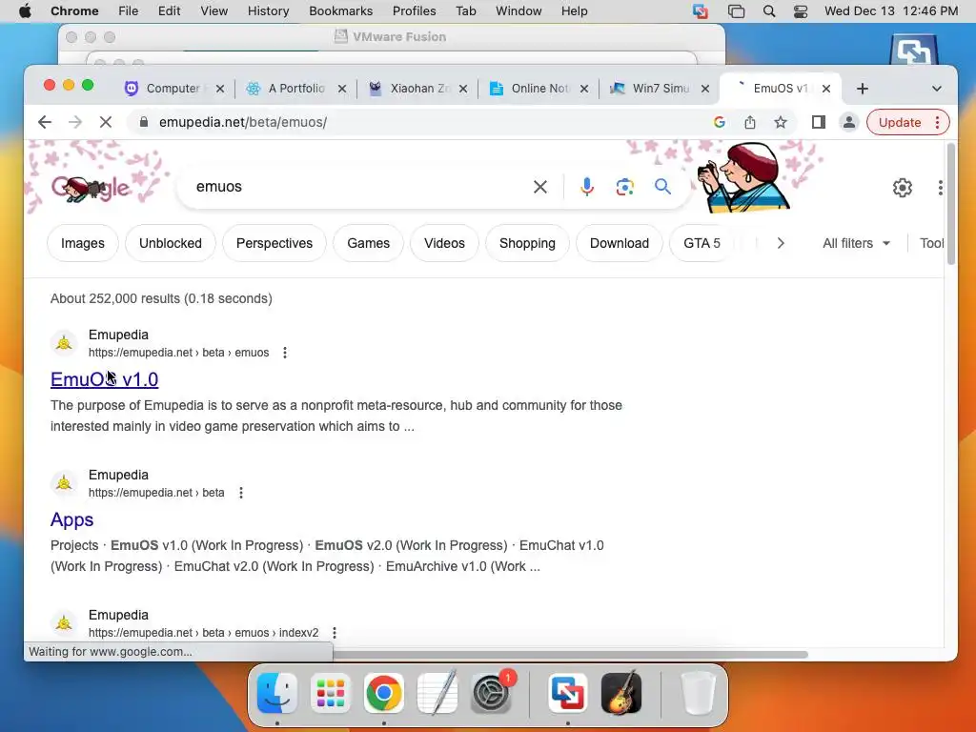Image resolution: width=976 pixels, height=732 pixels.
Task: Open the Bookmarks menu in the menu bar
Action: pyautogui.click(x=340, y=11)
